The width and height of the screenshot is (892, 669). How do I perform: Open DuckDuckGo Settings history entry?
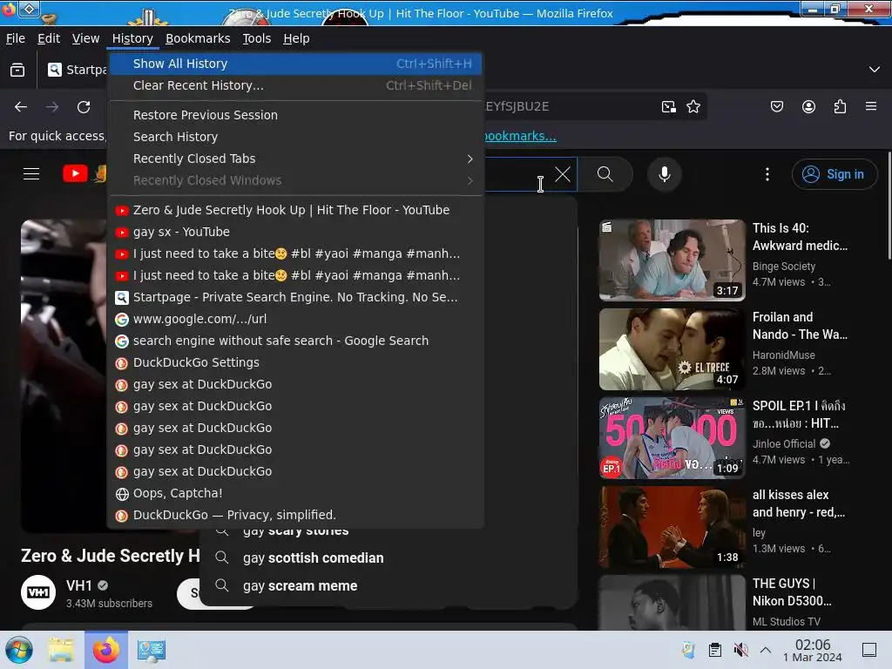pyautogui.click(x=296, y=363)
